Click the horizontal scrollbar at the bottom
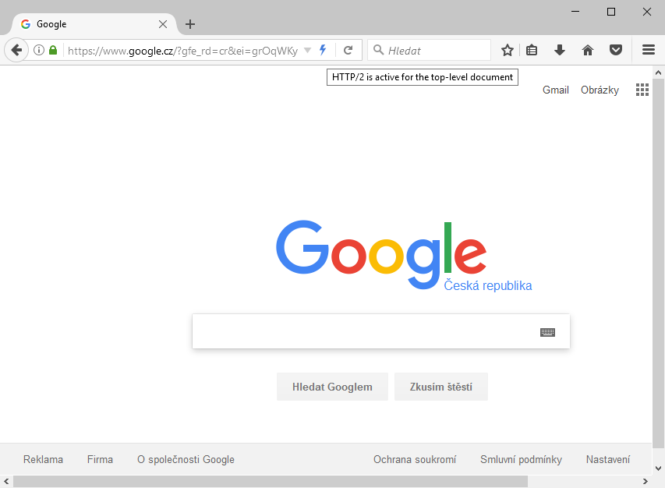 point(271,481)
